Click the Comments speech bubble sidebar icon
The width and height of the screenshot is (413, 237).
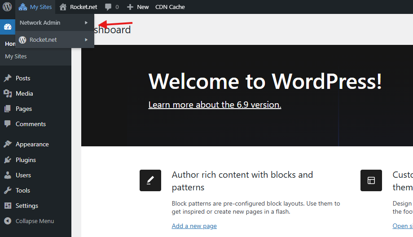8,124
